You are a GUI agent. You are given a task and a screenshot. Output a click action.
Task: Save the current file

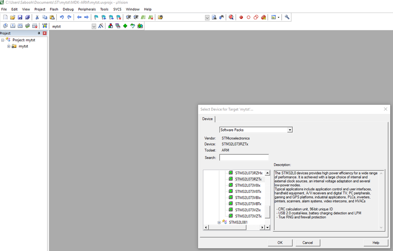tap(20, 17)
